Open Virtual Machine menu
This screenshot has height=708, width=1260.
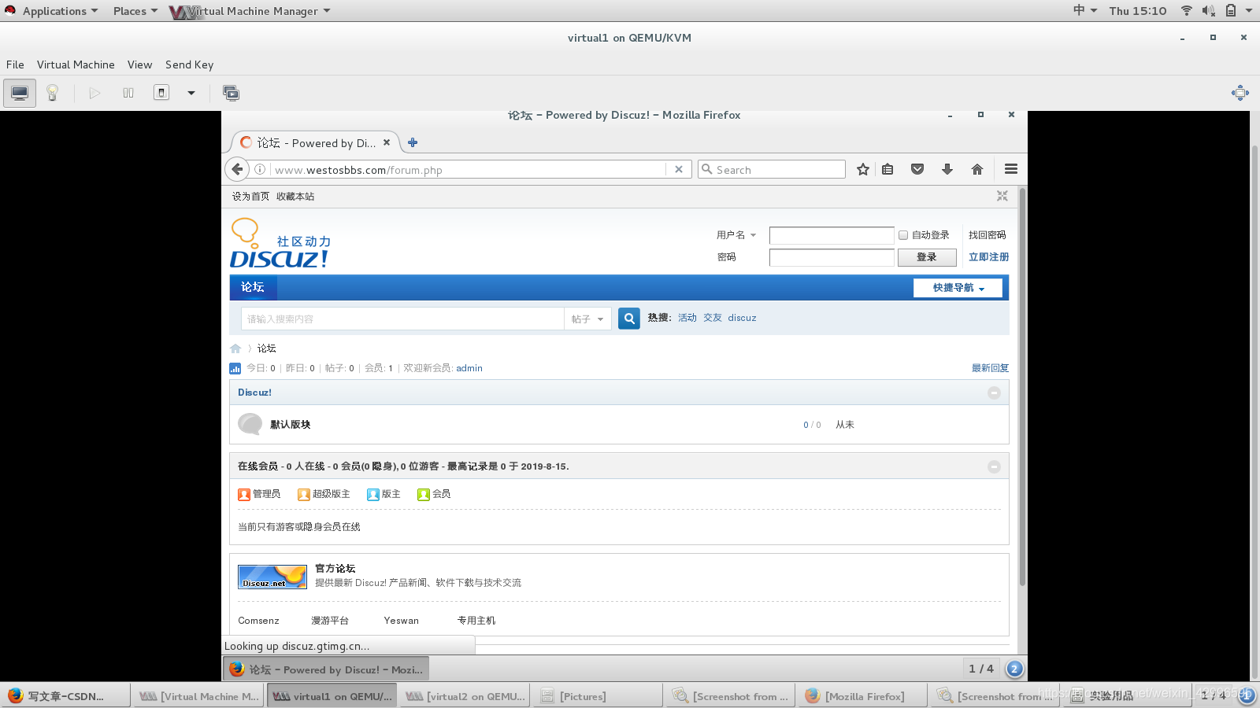[76, 65]
